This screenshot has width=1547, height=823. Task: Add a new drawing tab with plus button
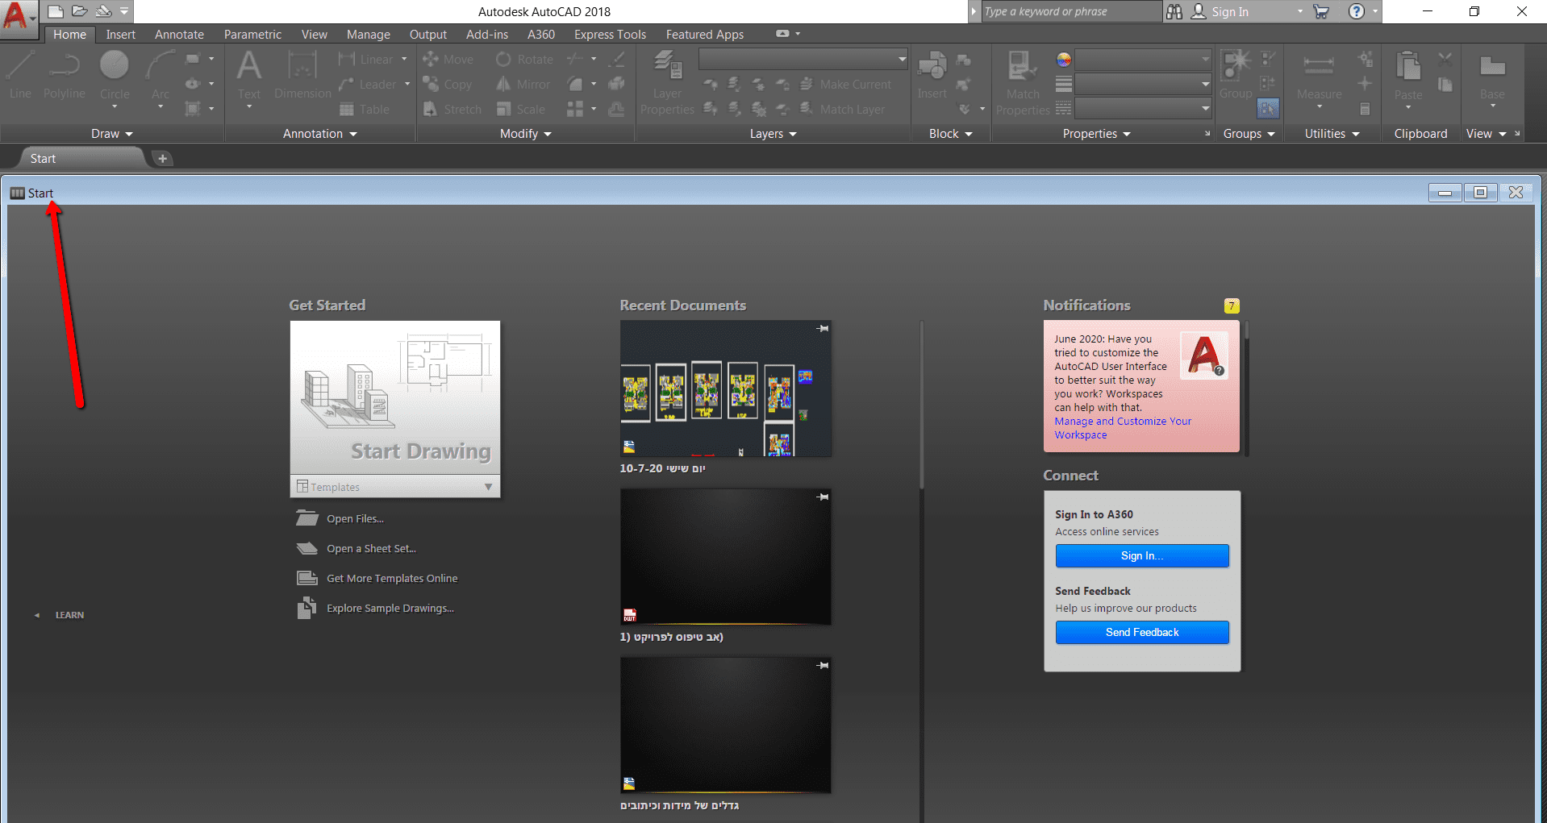tap(163, 159)
